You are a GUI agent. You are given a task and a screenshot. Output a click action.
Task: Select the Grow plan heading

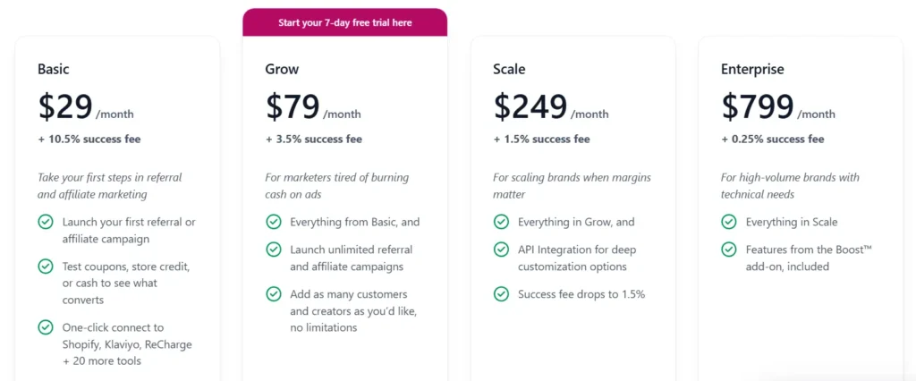[282, 69]
